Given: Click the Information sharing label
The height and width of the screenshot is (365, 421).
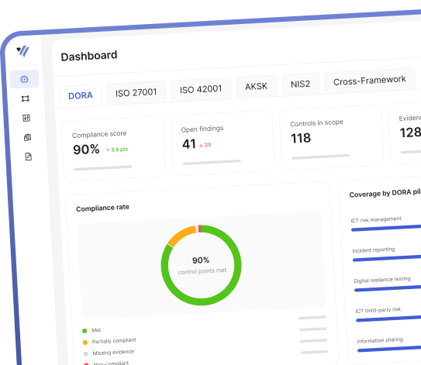Looking at the screenshot, I should tap(380, 340).
